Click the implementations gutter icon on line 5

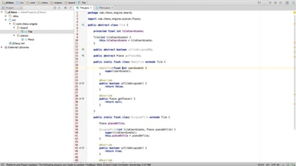[83, 25]
